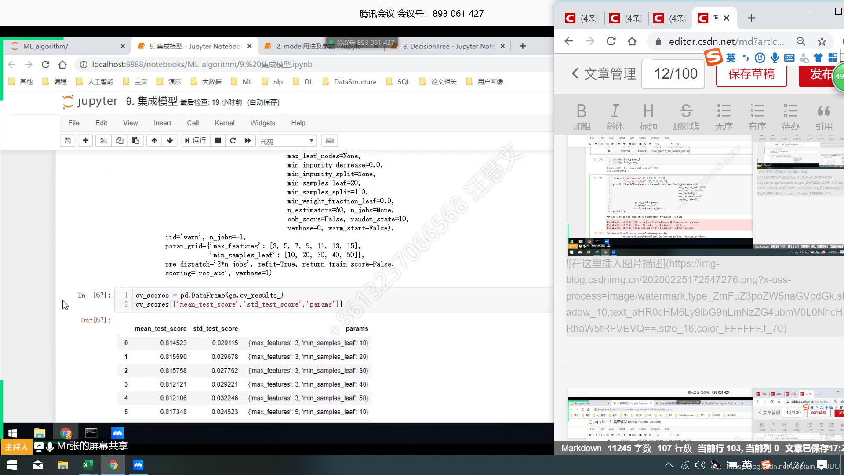Reload the localhost Jupyter page
Viewport: 844px width, 475px height.
click(45, 65)
